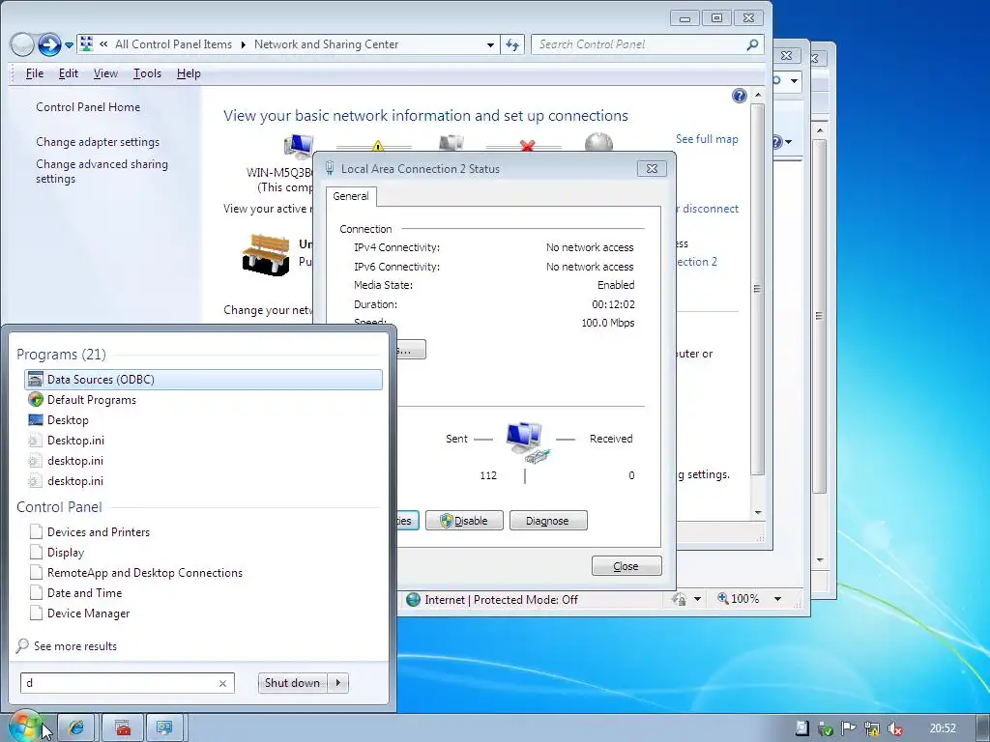The width and height of the screenshot is (990, 742).
Task: Click the Safely Remove Hardware tray icon
Action: pyautogui.click(x=825, y=728)
